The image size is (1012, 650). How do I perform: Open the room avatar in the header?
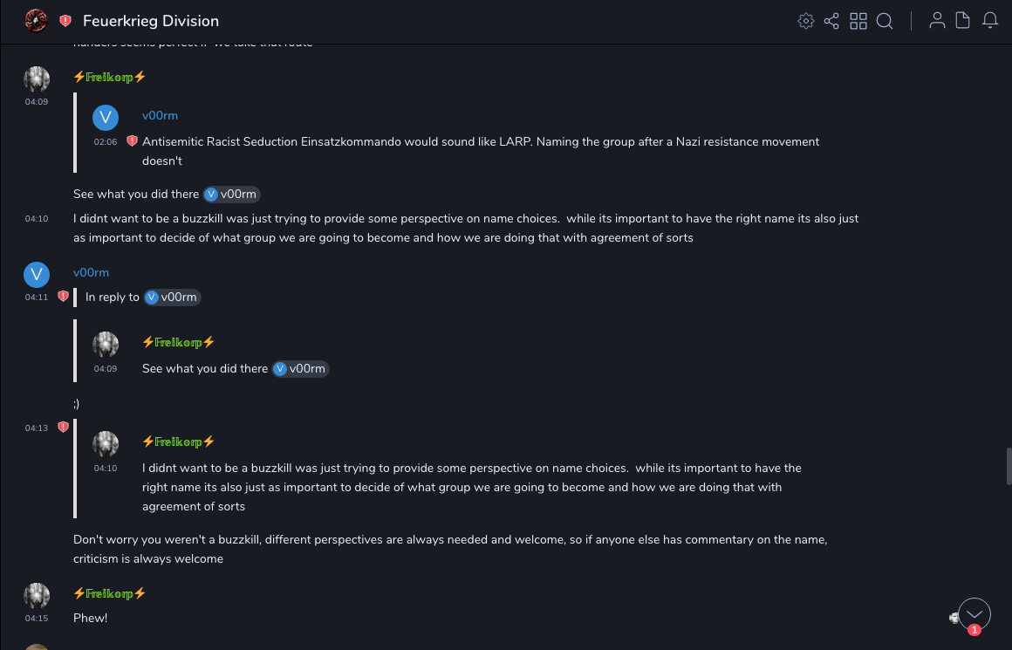(36, 20)
